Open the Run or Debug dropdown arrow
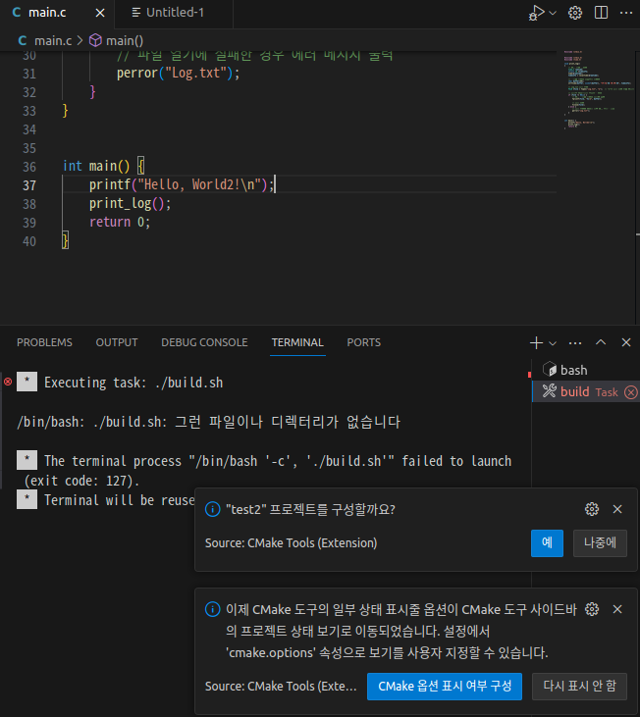This screenshot has height=717, width=640. coord(553,13)
